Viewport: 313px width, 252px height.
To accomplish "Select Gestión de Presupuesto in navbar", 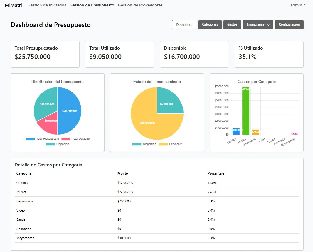I will [92, 5].
